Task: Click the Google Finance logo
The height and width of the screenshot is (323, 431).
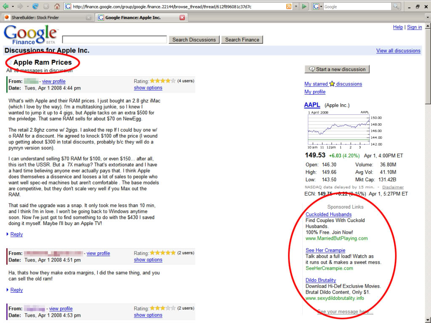Action: click(31, 34)
